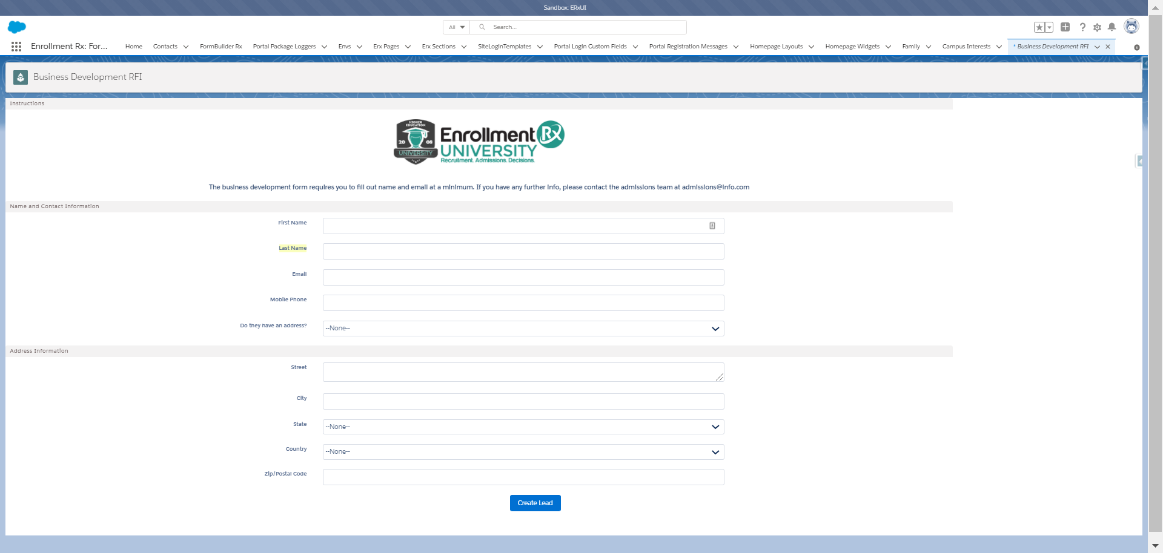Switch to the FormBuilder Rx tab
Image resolution: width=1163 pixels, height=553 pixels.
(220, 47)
